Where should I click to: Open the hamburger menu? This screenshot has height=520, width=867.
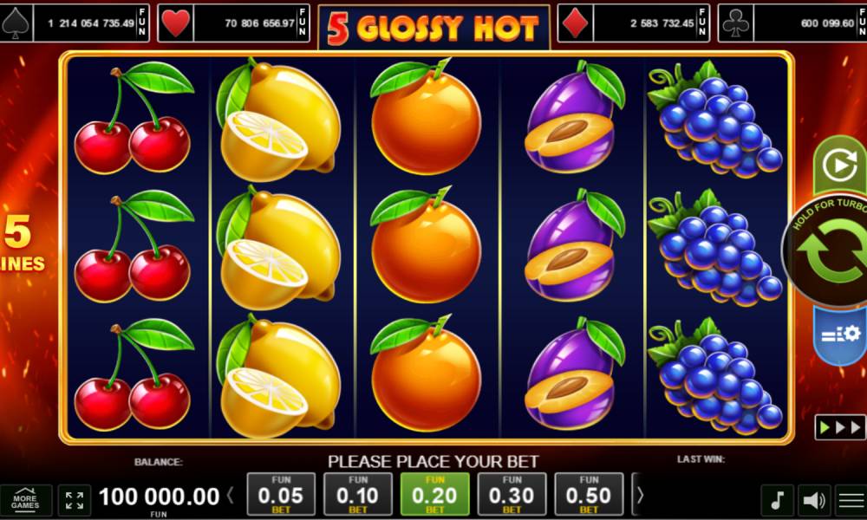coord(851,501)
